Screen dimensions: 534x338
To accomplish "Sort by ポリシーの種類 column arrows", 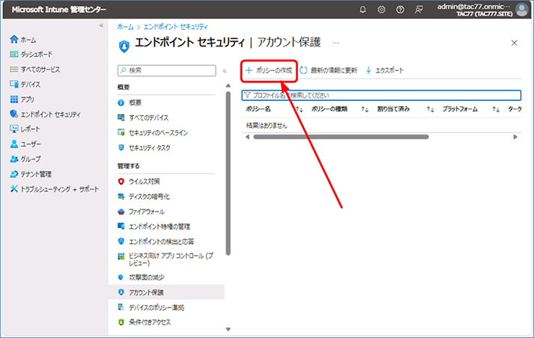I will point(365,109).
